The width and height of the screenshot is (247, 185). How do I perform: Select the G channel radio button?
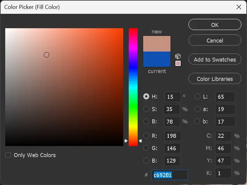[146, 148]
